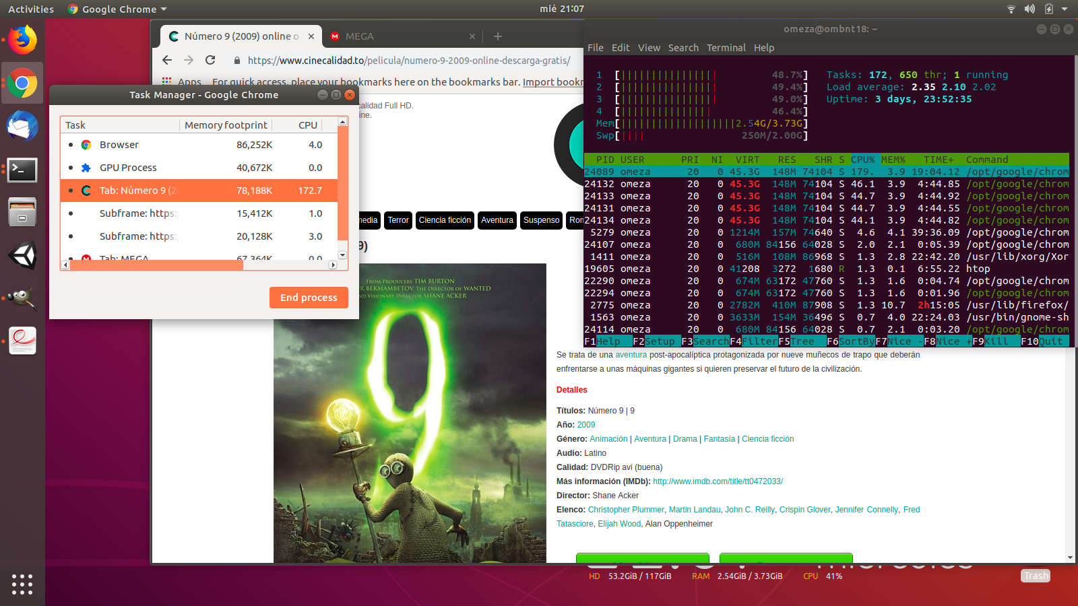Screen dimensions: 1078x606
Task: Open Activities overview
Action: 31,9
